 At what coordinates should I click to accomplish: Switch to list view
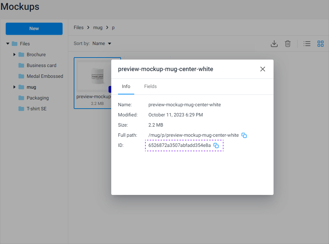coord(307,44)
